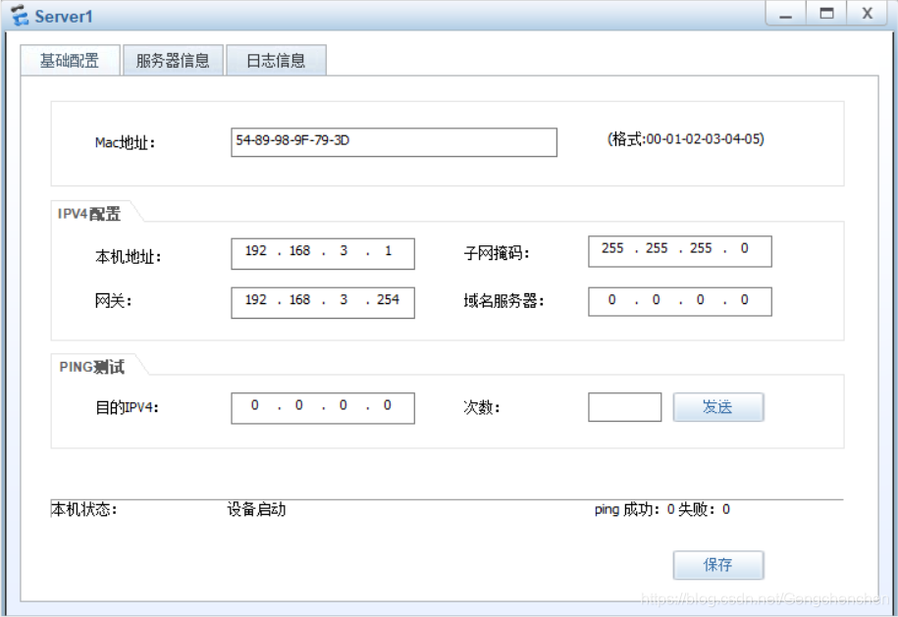This screenshot has width=898, height=617.
Task: Click the 域名服务器 input field
Action: (680, 301)
